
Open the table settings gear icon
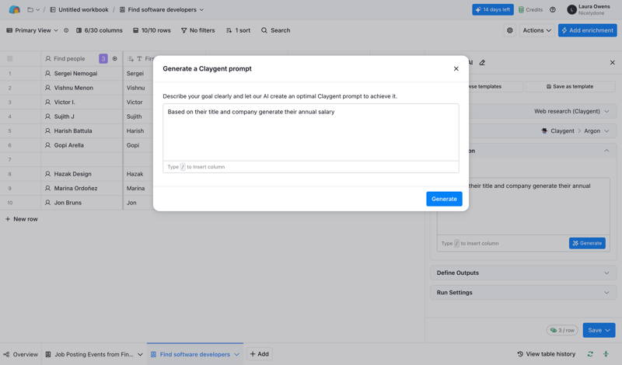click(x=510, y=30)
